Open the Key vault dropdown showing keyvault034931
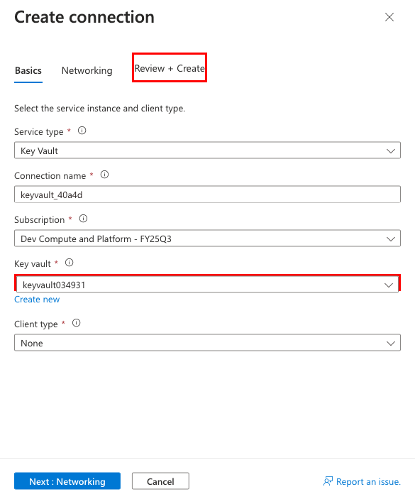Viewport: 415px width, 504px height. click(207, 285)
